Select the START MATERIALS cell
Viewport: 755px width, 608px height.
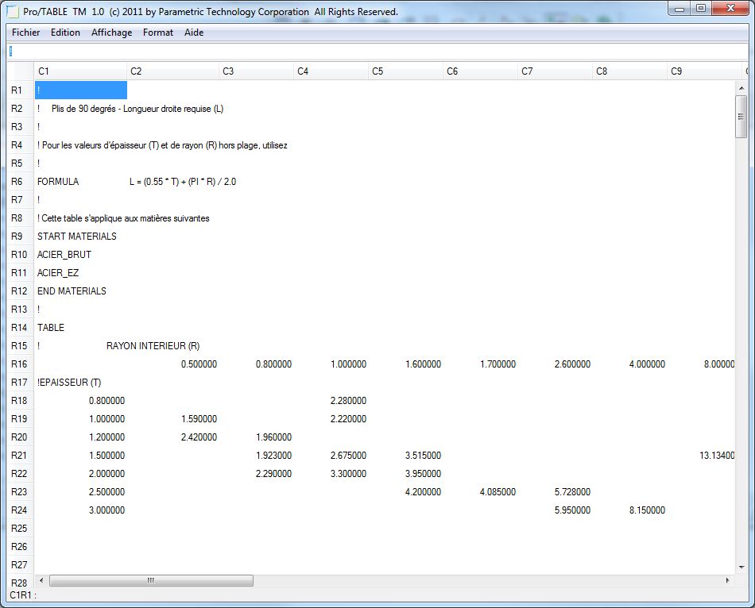(76, 237)
